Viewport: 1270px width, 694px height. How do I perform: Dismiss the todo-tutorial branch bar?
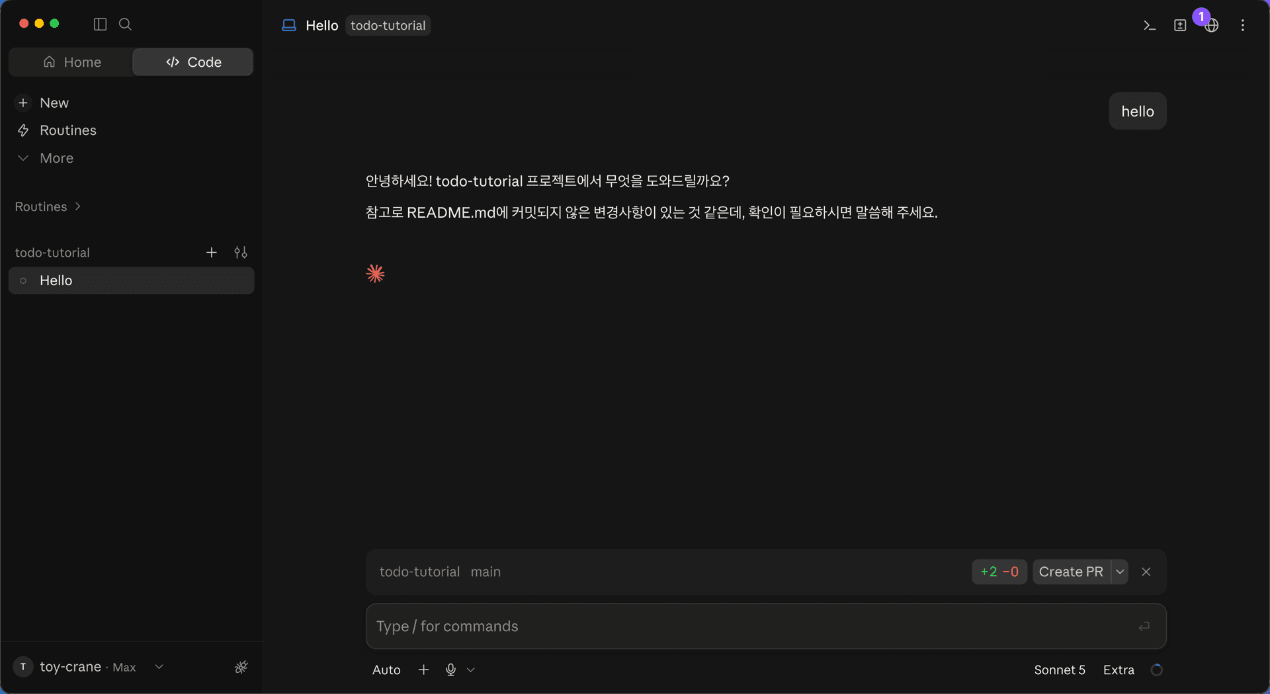1146,572
